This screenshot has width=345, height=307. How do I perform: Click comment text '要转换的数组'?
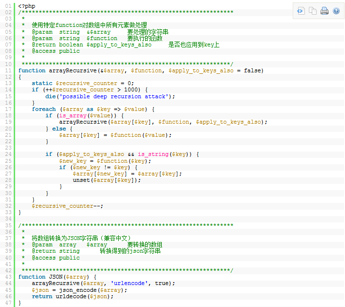tap(145, 245)
